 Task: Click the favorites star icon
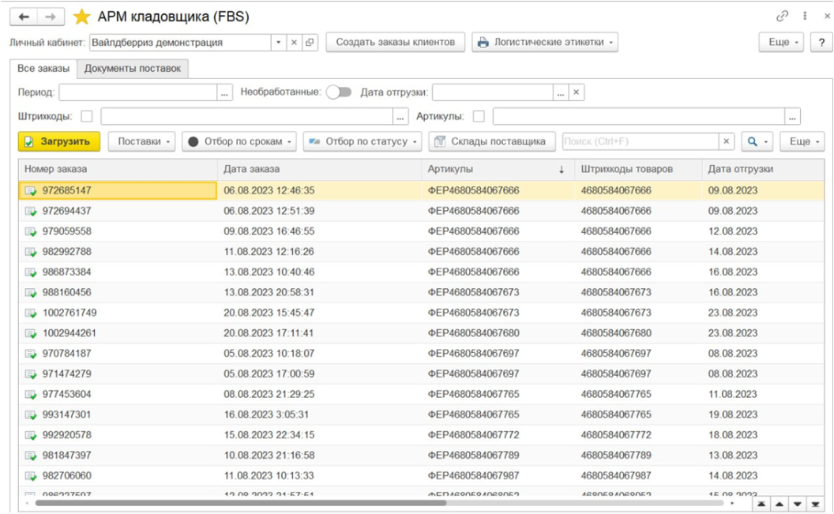[81, 17]
